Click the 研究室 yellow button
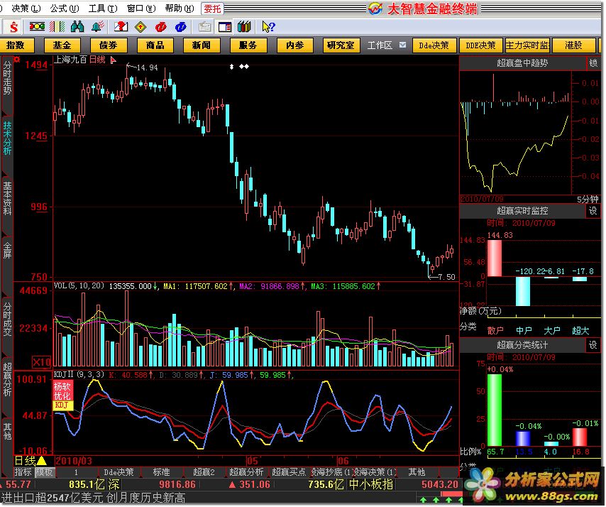Viewport: 606px width, 507px height. 341,45
